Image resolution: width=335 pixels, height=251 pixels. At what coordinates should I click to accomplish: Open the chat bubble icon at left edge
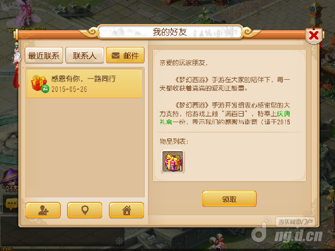click(x=10, y=204)
